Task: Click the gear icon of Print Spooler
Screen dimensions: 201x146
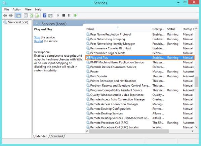Action: (x=88, y=76)
